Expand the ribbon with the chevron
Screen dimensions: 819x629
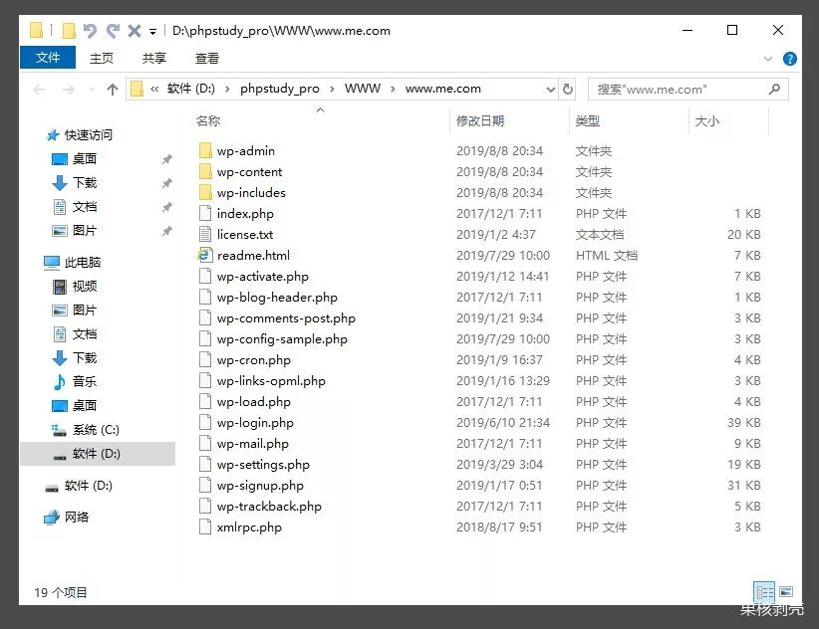[767, 59]
